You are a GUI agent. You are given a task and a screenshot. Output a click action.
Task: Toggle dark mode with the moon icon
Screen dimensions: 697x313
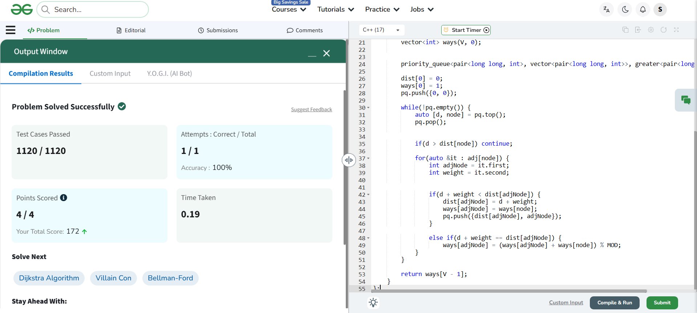pyautogui.click(x=625, y=9)
